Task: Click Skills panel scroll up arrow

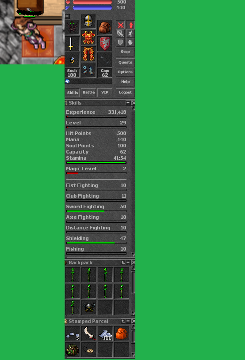Action: click(x=133, y=109)
